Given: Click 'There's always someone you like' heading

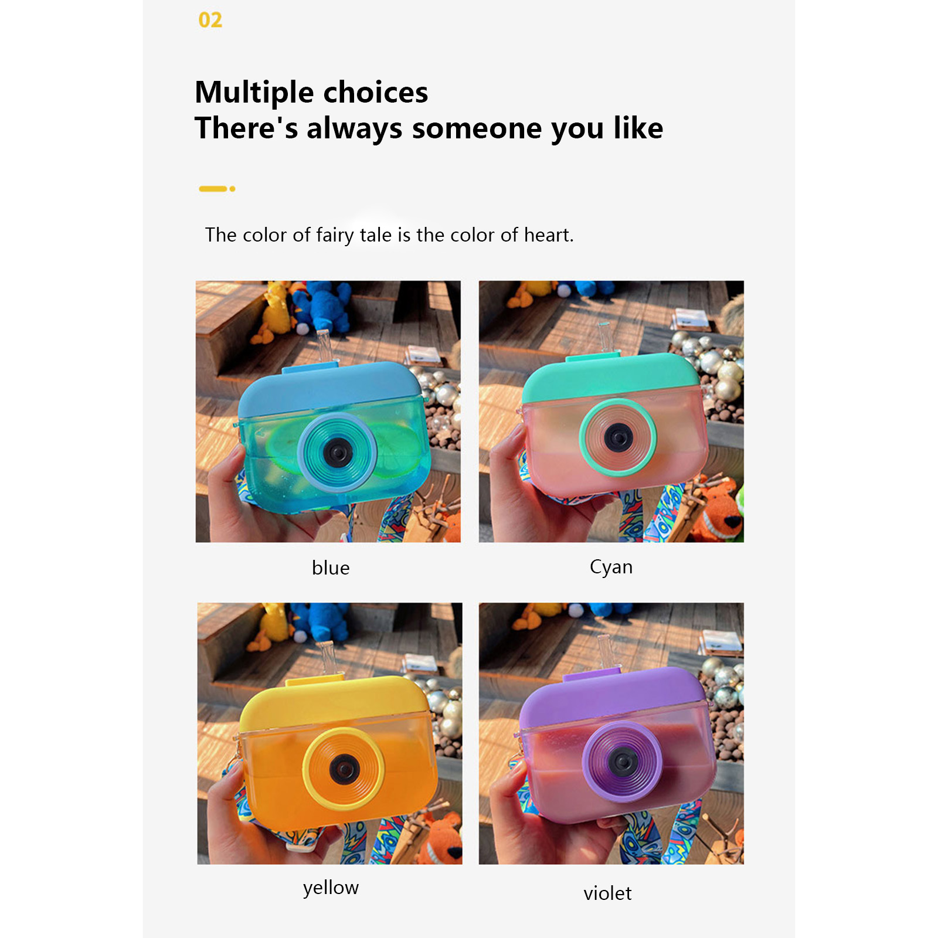Looking at the screenshot, I should (x=429, y=128).
